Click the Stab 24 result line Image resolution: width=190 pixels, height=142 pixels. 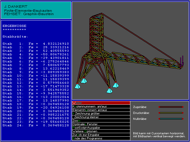pyautogui.click(x=36, y=125)
